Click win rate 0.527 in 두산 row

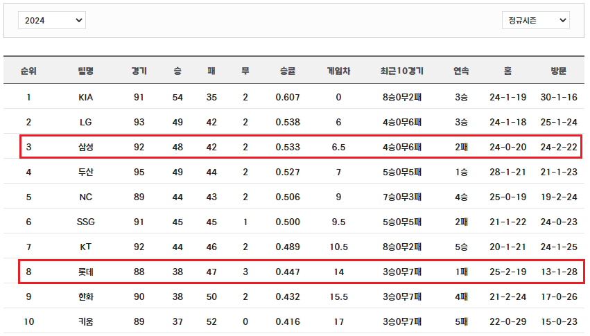[288, 172]
